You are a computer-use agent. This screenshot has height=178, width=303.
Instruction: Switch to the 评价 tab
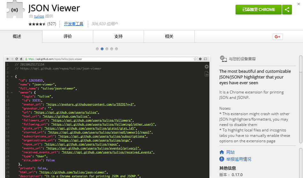click(x=68, y=36)
